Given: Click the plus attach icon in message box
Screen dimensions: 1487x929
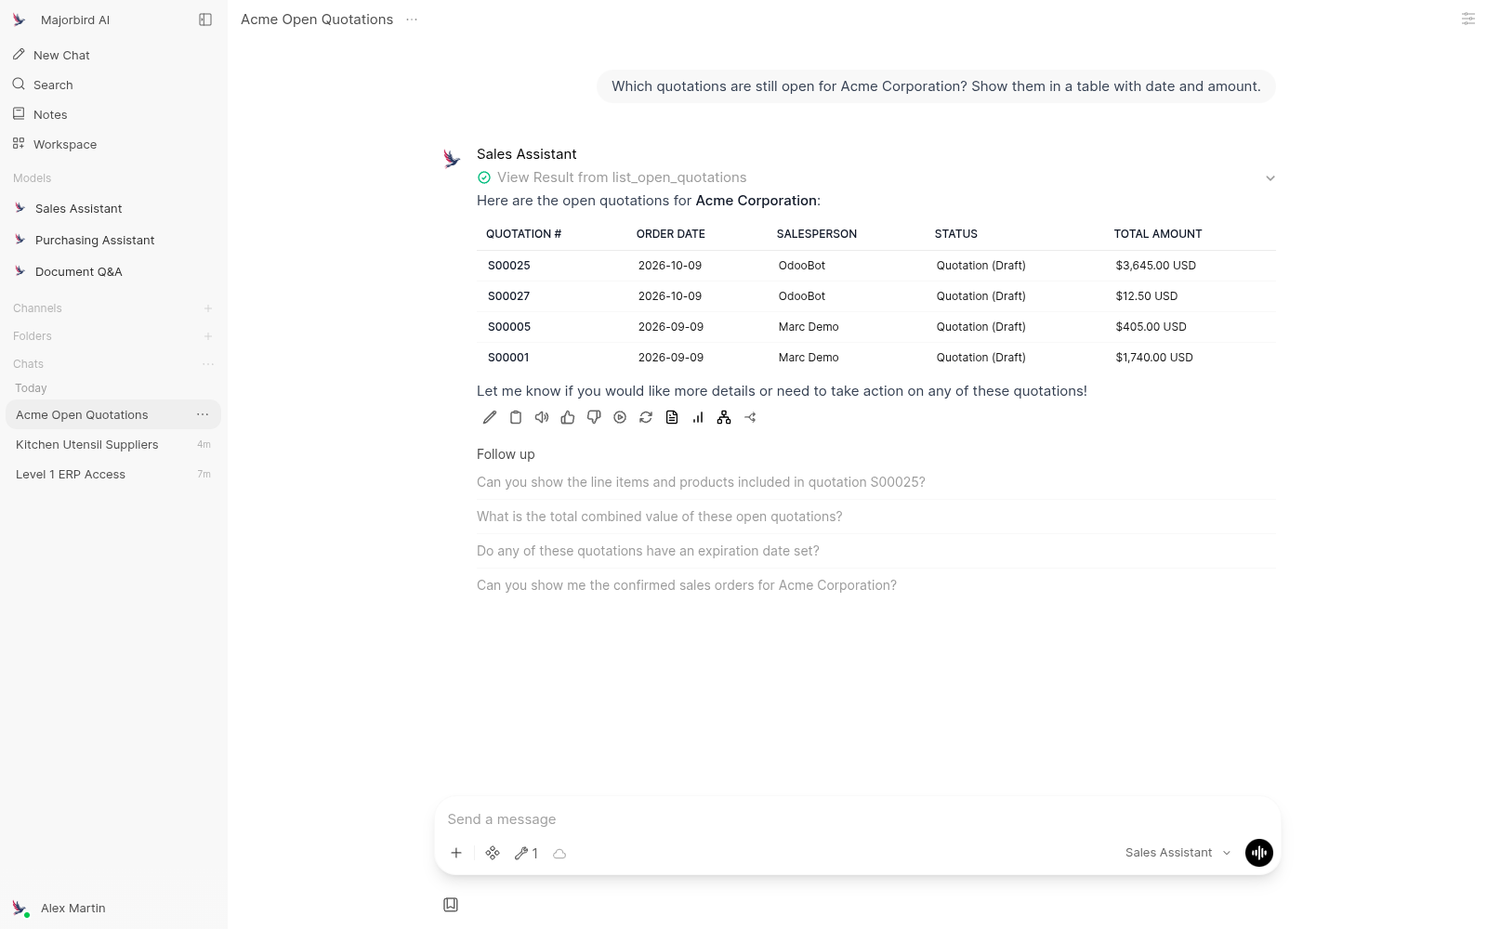Looking at the screenshot, I should click(456, 853).
